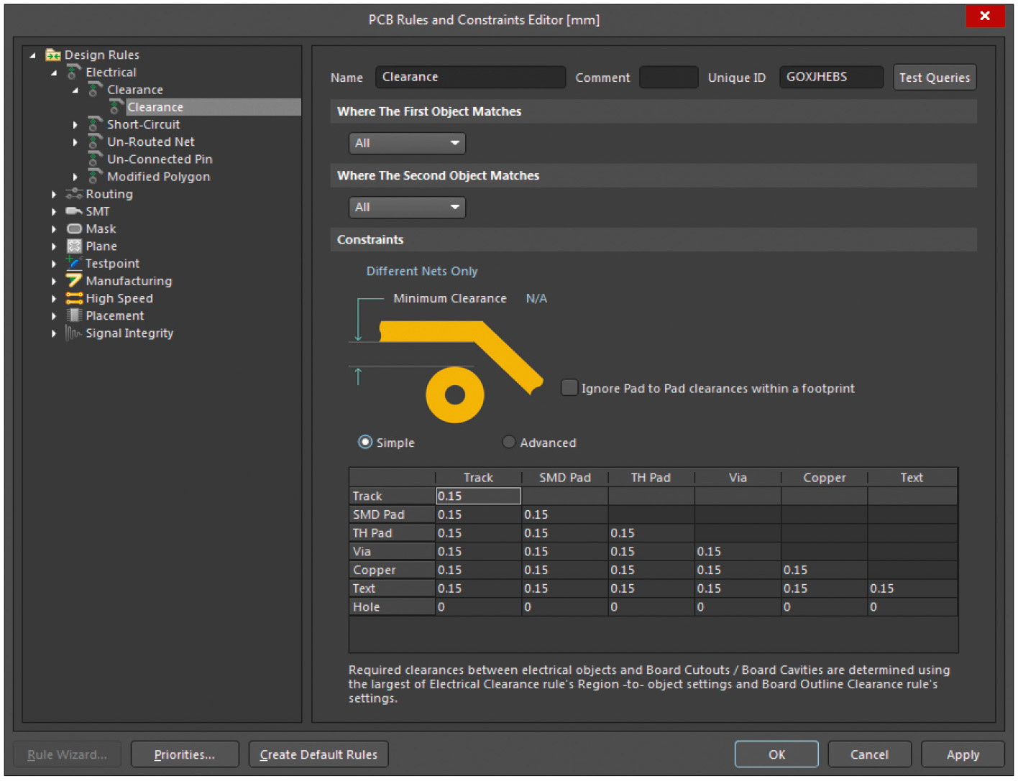This screenshot has width=1018, height=781.
Task: Click the Manufacturing category icon
Action: coord(74,281)
